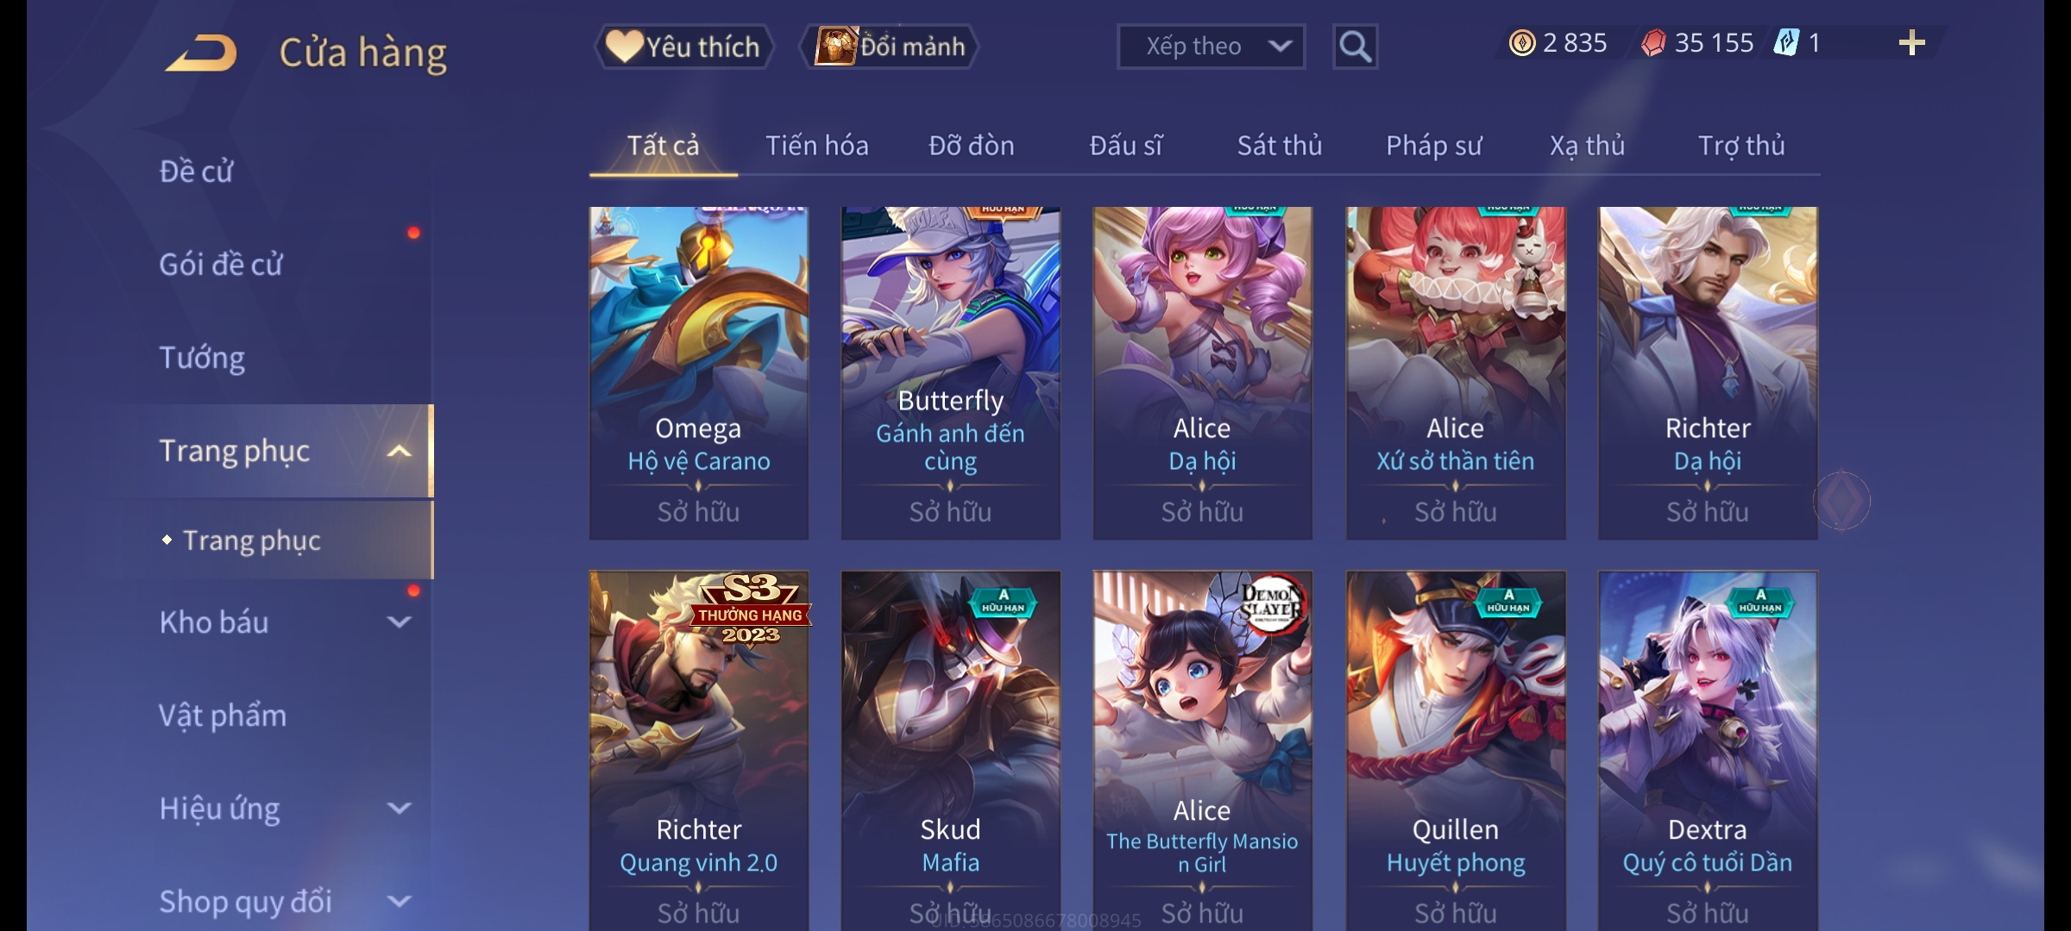
Task: Open the Xếp theo sort dropdown
Action: point(1211,47)
